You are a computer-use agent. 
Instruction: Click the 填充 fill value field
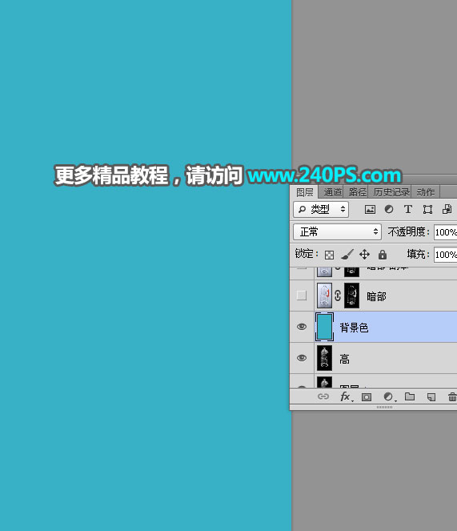coord(446,255)
